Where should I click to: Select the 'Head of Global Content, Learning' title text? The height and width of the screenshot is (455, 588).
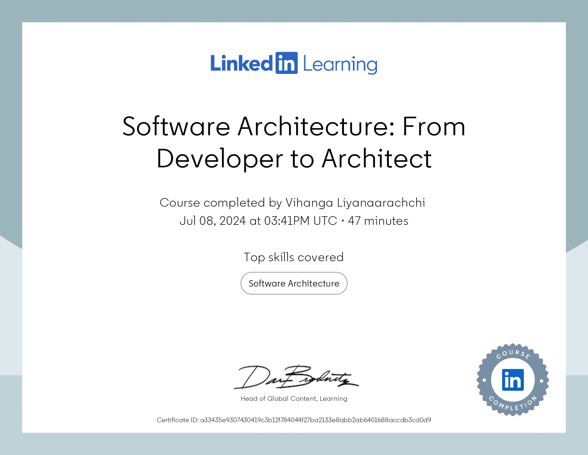tap(293, 398)
